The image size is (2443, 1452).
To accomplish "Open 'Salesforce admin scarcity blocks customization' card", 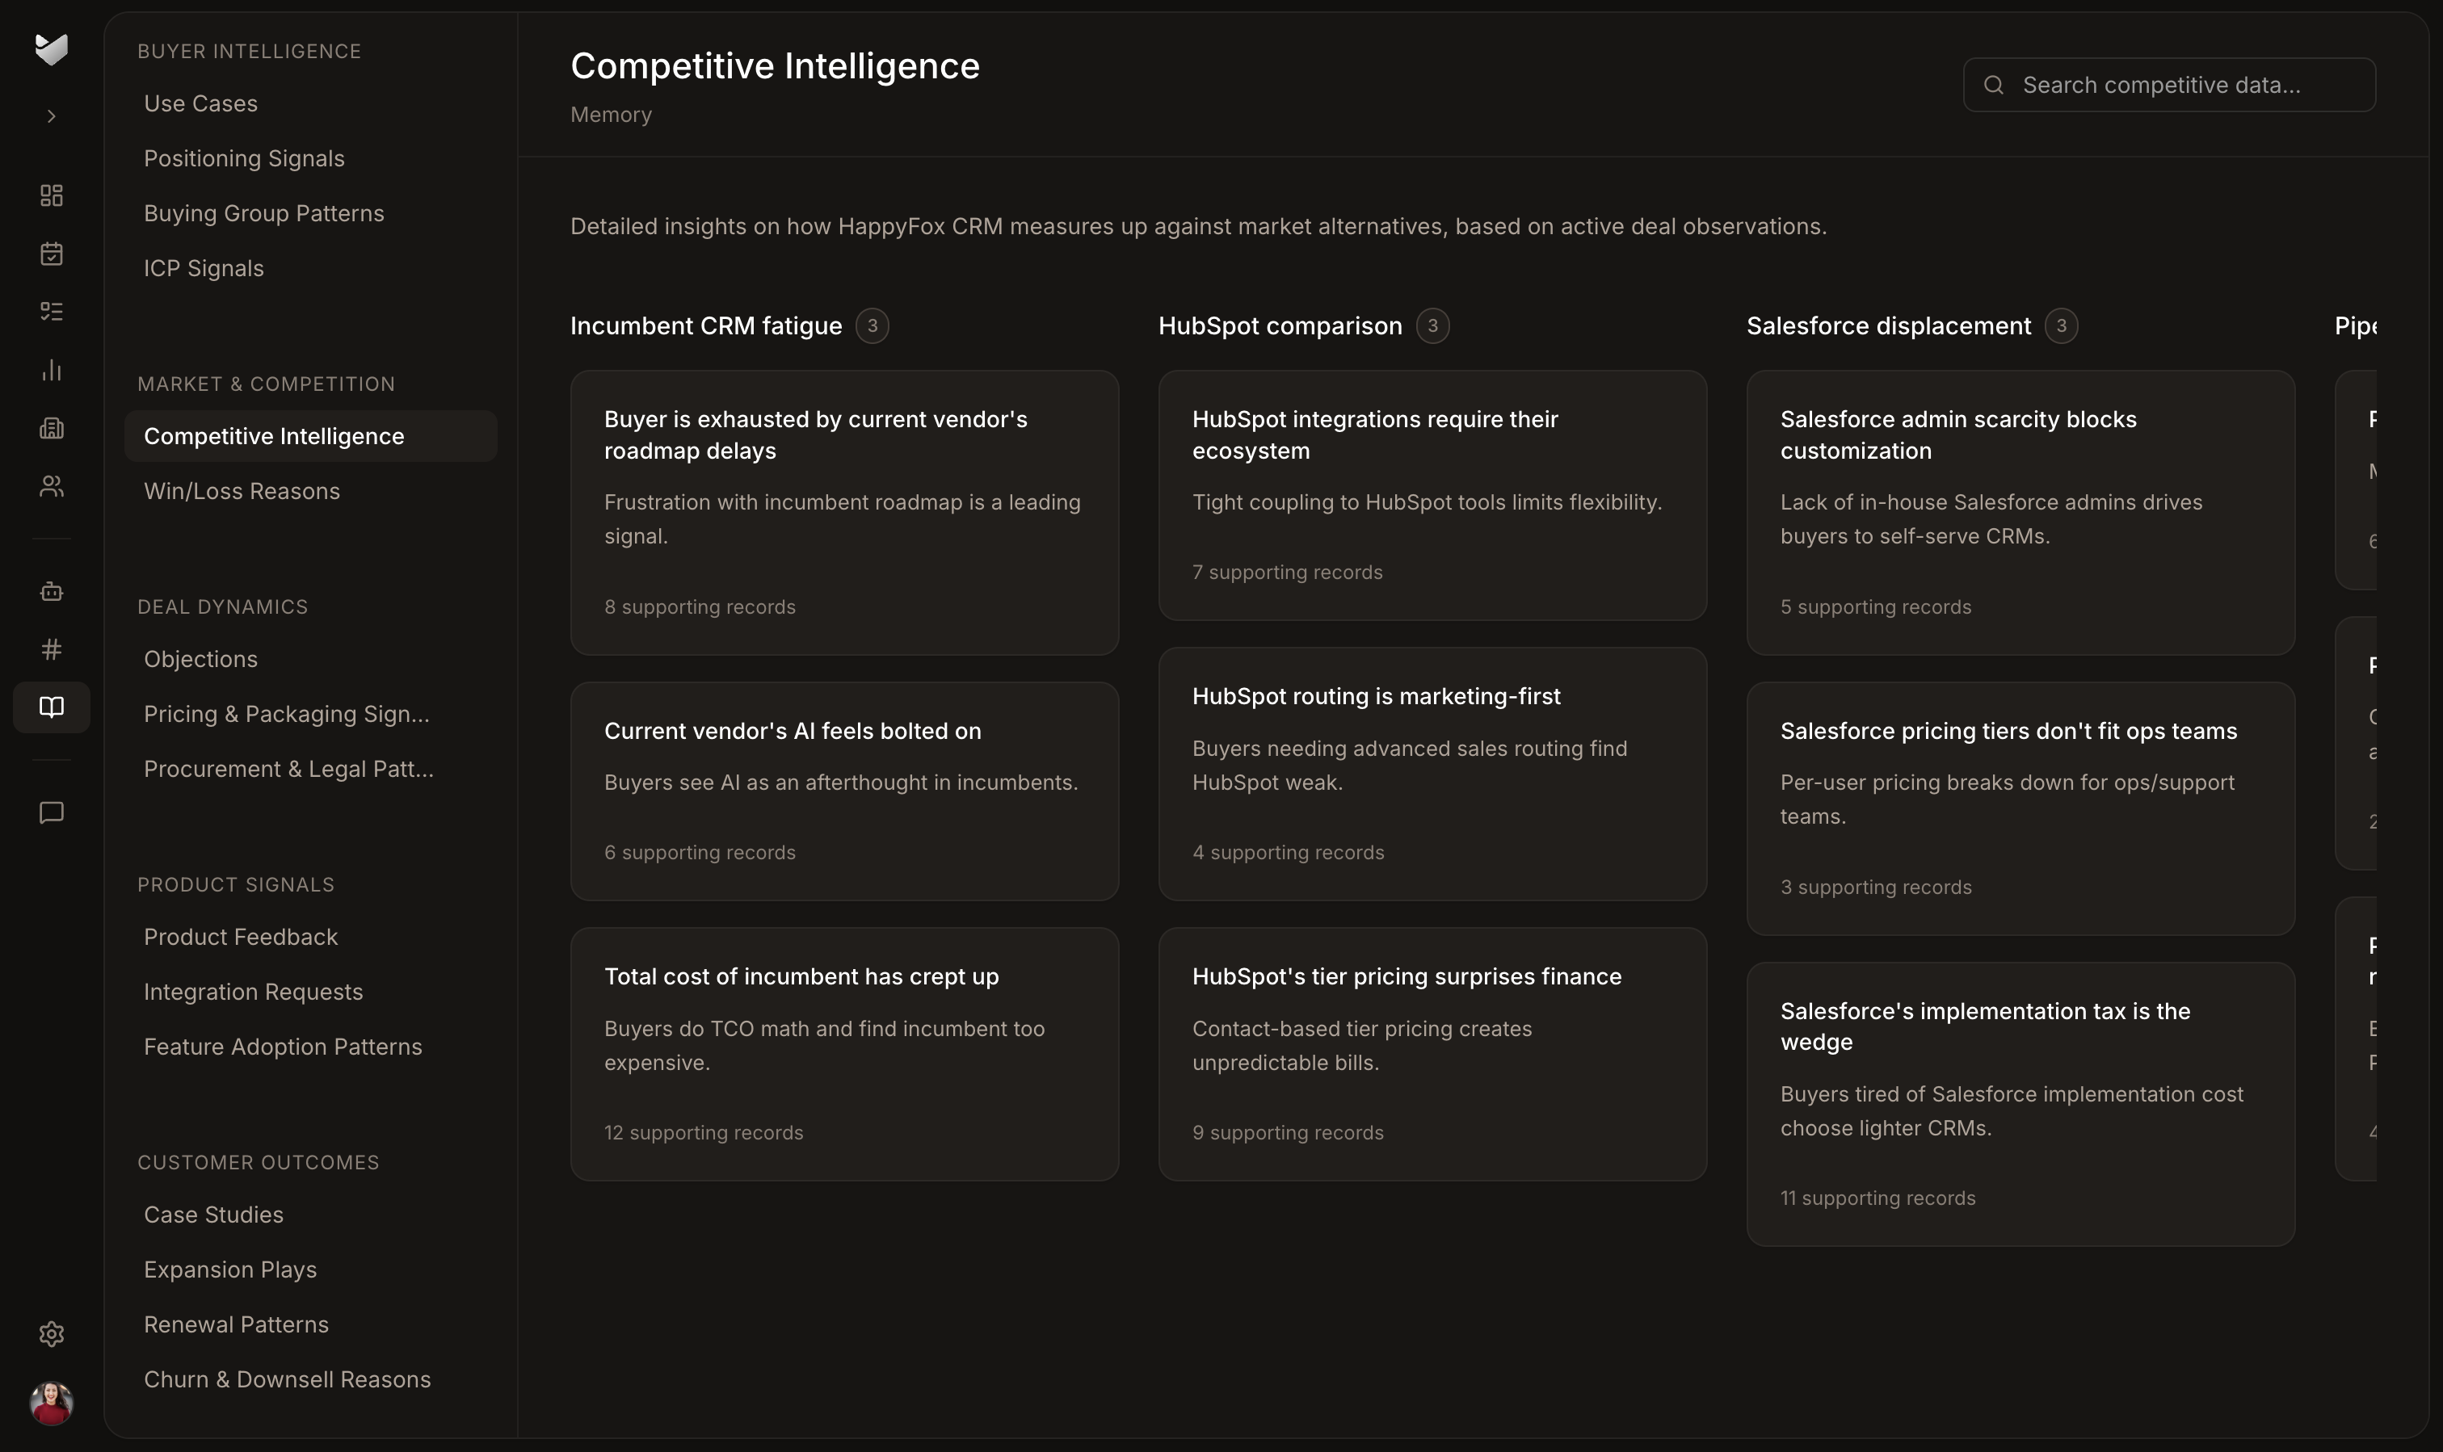I will point(2020,513).
